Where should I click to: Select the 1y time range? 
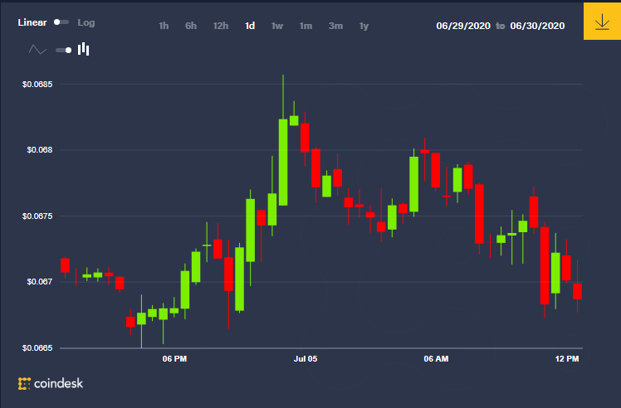click(364, 26)
